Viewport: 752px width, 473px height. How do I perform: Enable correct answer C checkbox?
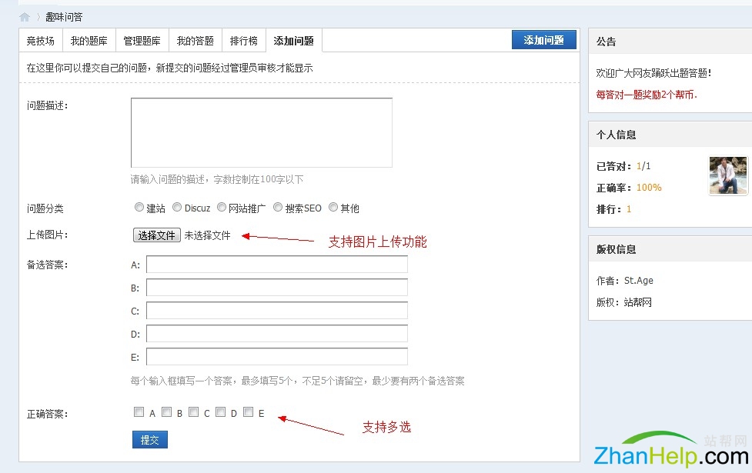(194, 411)
